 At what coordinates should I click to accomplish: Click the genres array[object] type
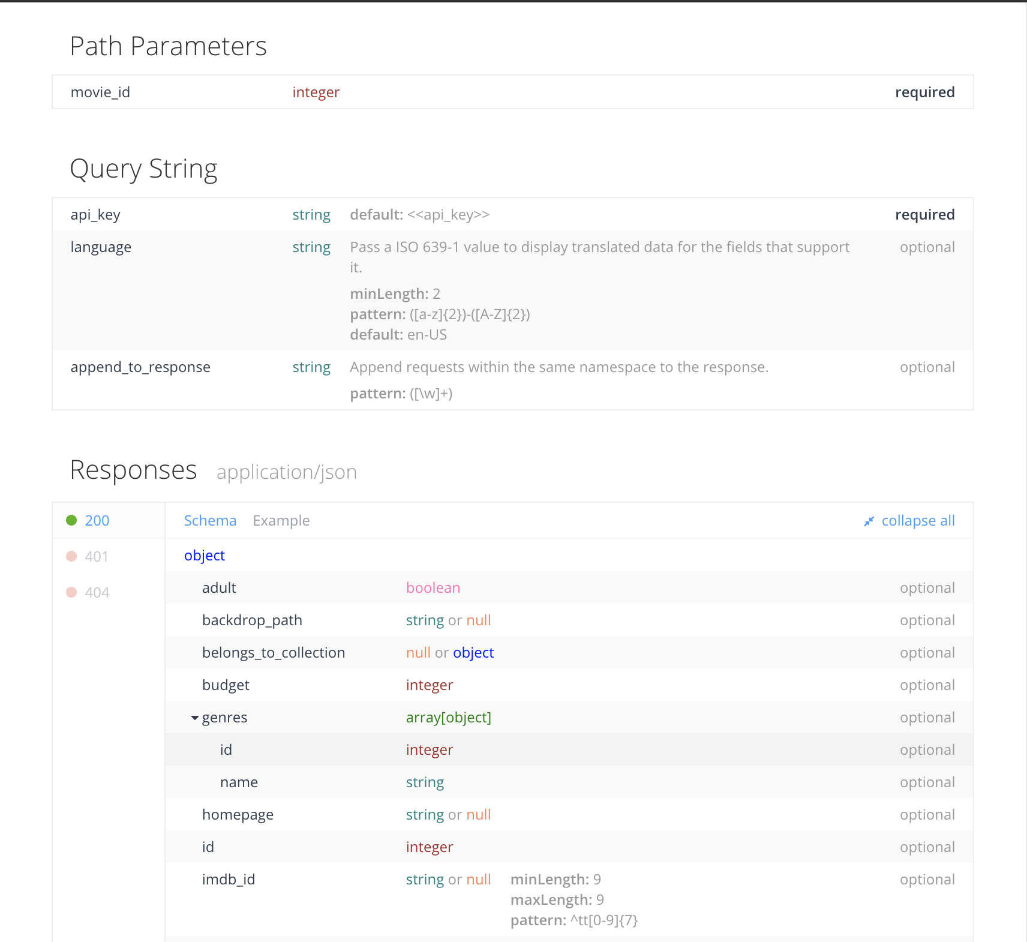(x=448, y=718)
